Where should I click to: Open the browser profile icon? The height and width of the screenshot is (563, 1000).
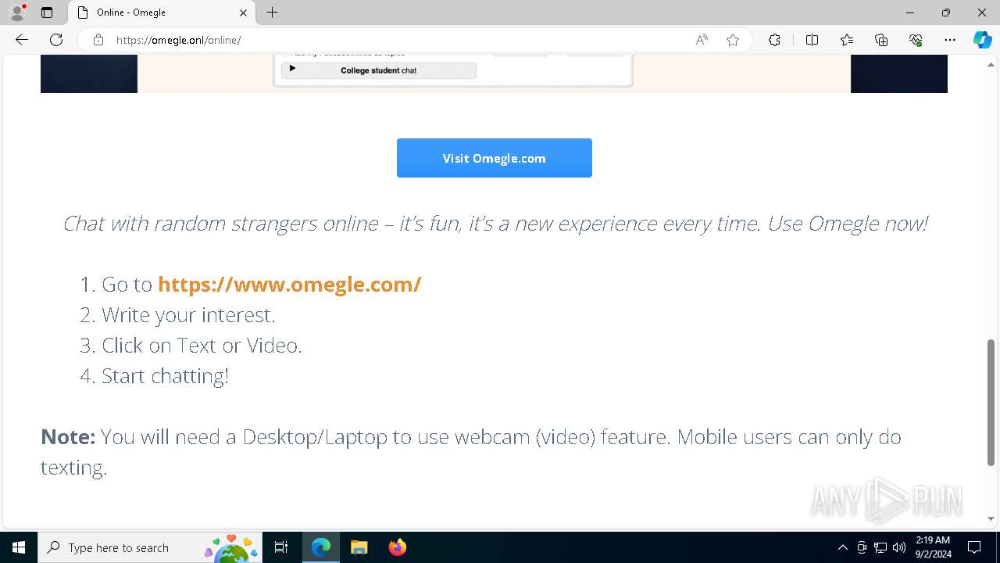(x=17, y=13)
